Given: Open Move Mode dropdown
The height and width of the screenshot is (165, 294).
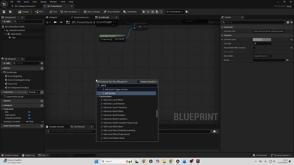Looking at the screenshot, I should [x=262, y=56].
